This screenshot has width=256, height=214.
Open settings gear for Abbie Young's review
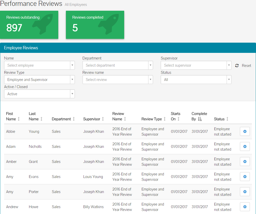pyautogui.click(x=245, y=132)
